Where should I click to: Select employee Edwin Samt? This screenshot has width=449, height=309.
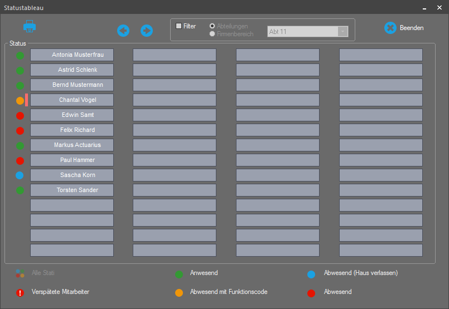tap(72, 115)
